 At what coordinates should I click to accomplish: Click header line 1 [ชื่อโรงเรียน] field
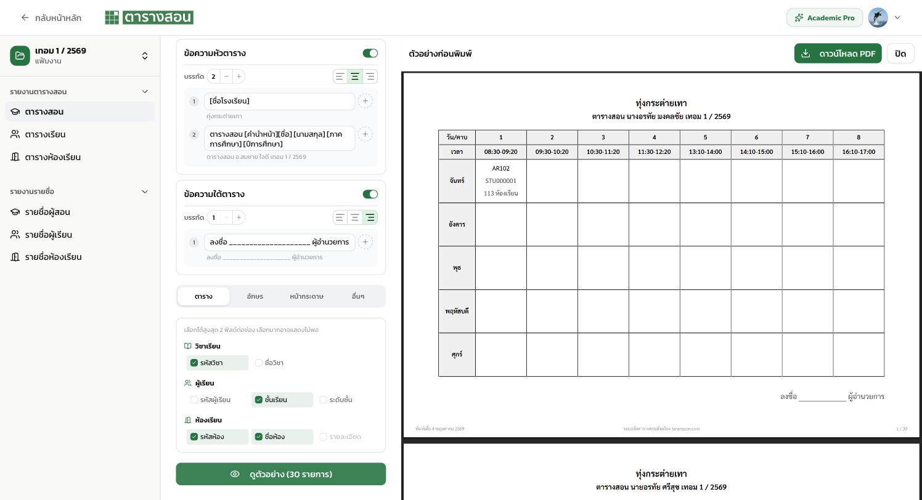[280, 101]
